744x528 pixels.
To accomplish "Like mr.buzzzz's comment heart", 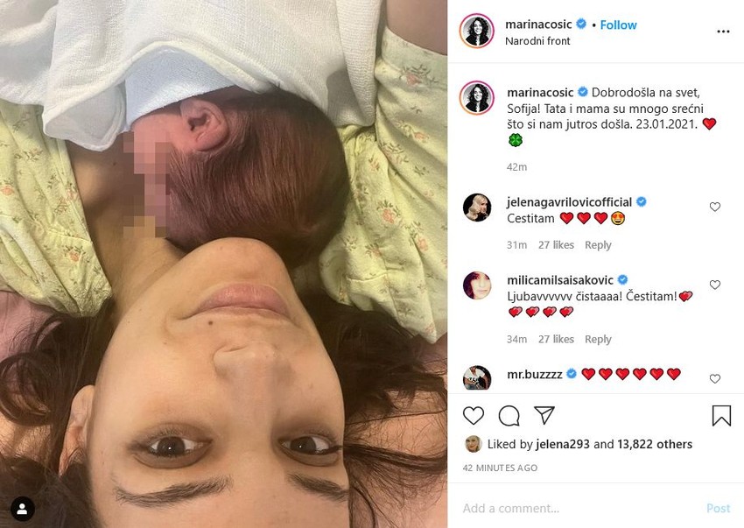I will pyautogui.click(x=714, y=378).
